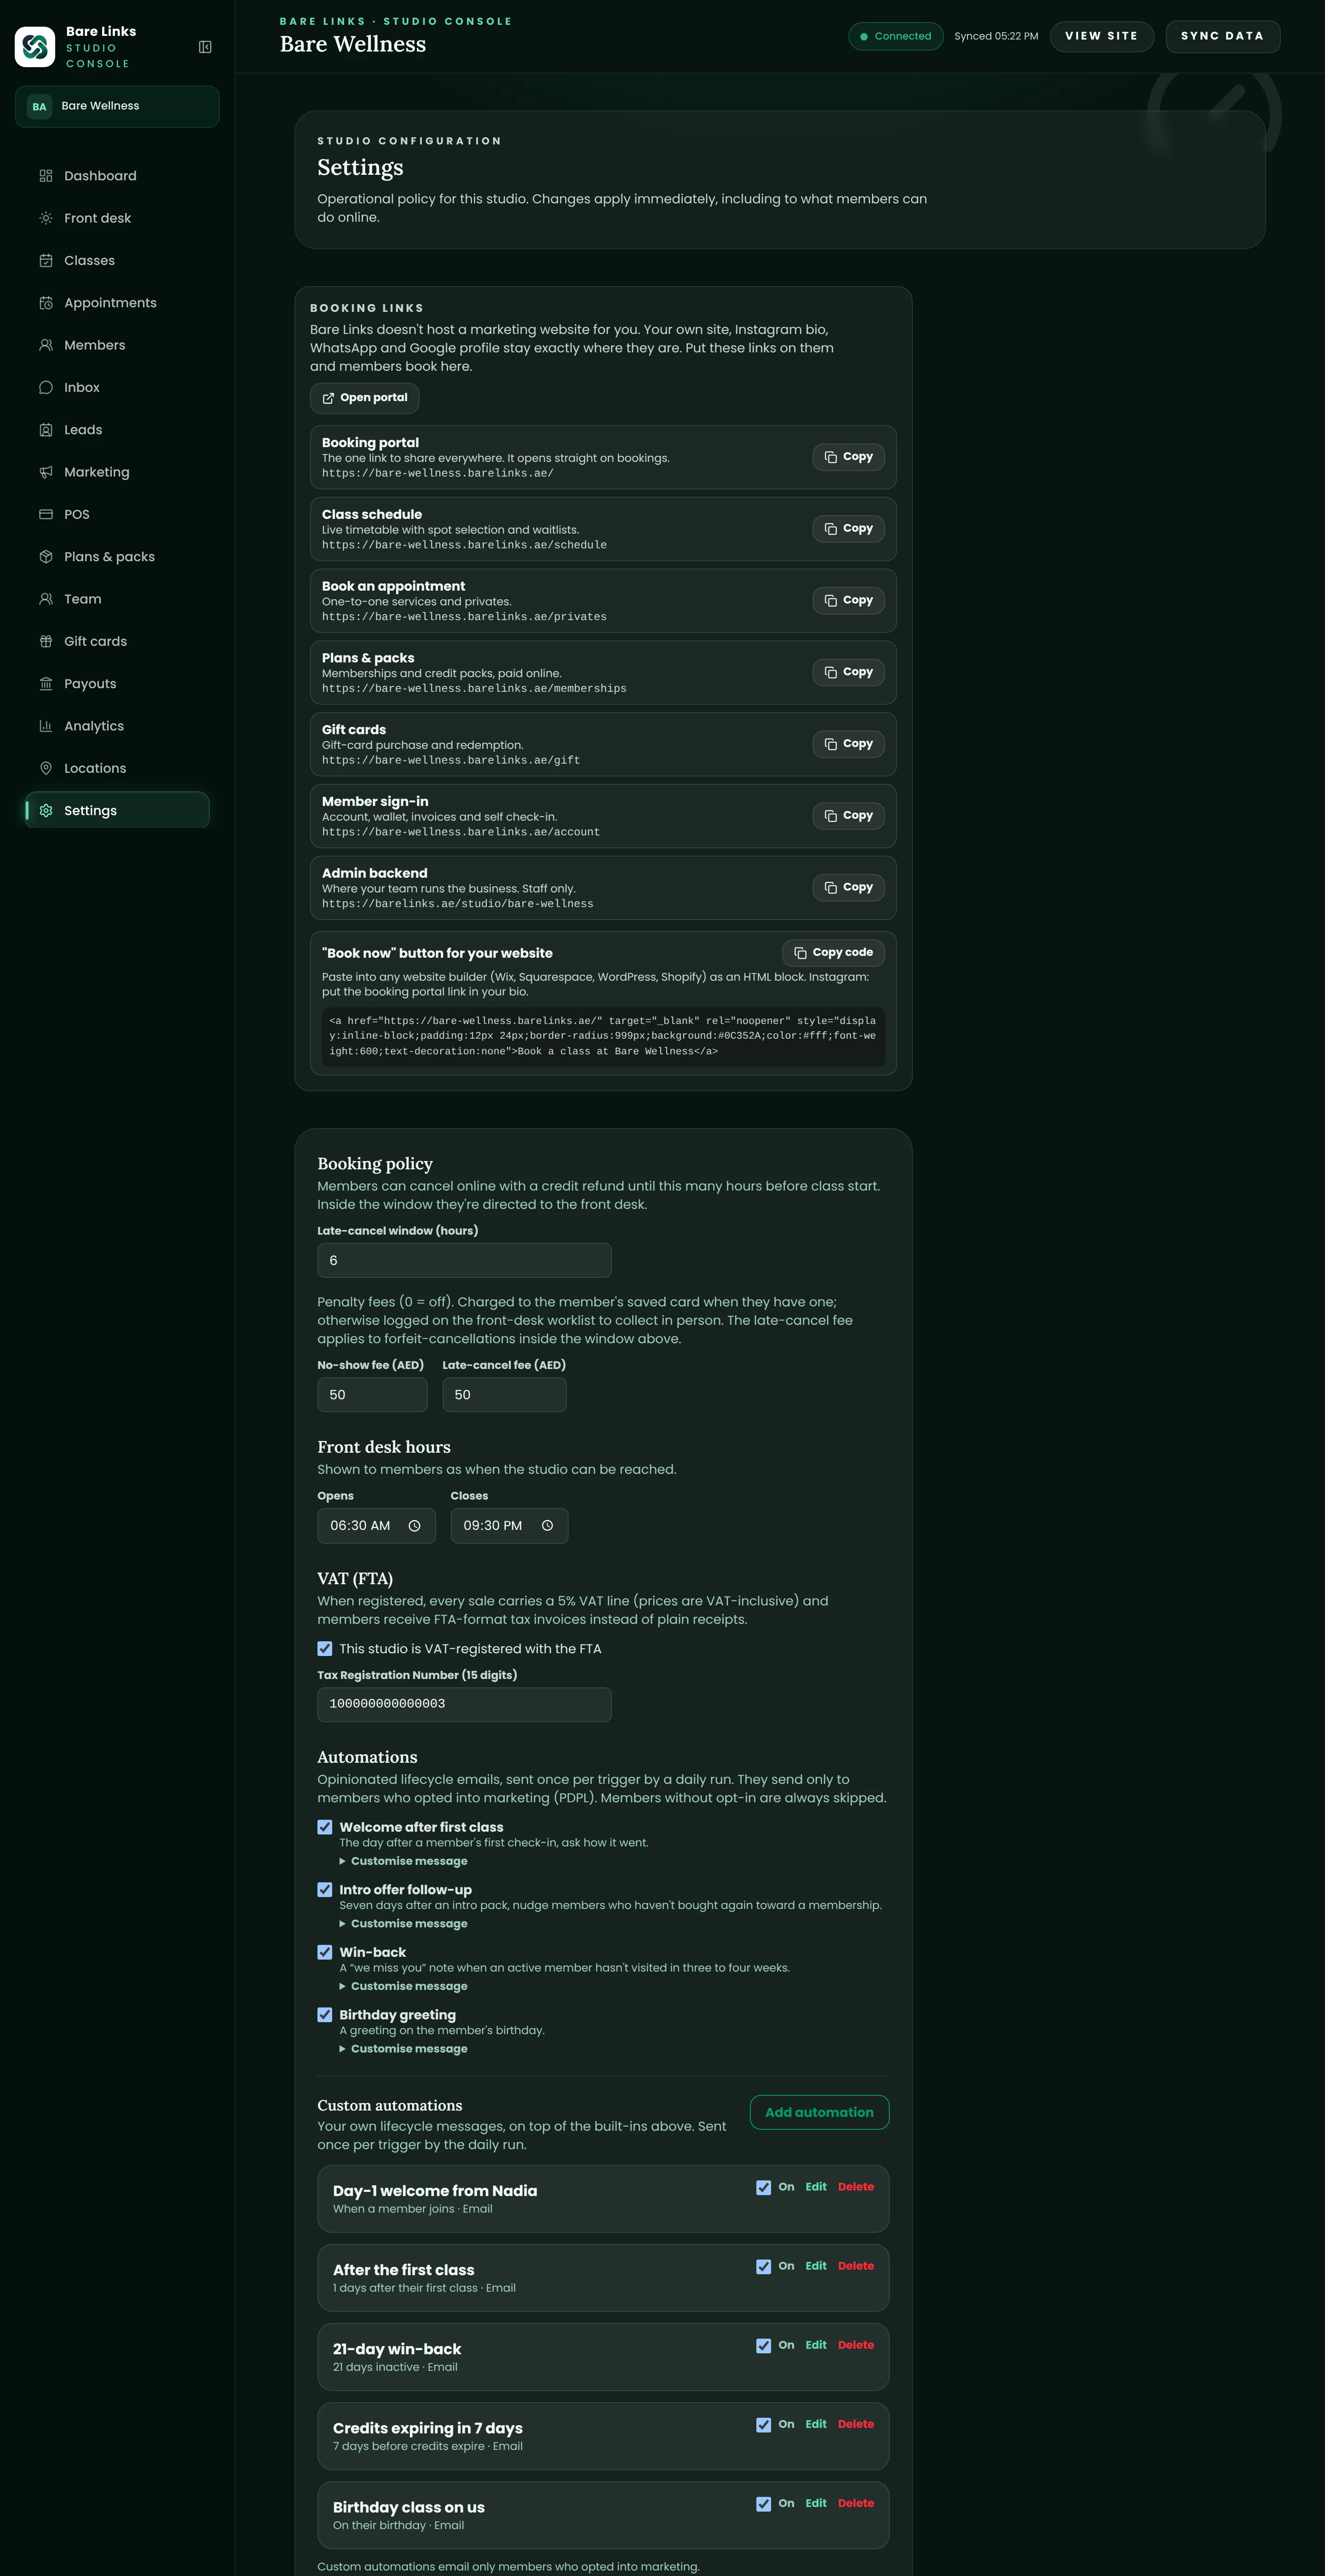
Task: Click copy icon for Class schedule link
Action: (831, 529)
